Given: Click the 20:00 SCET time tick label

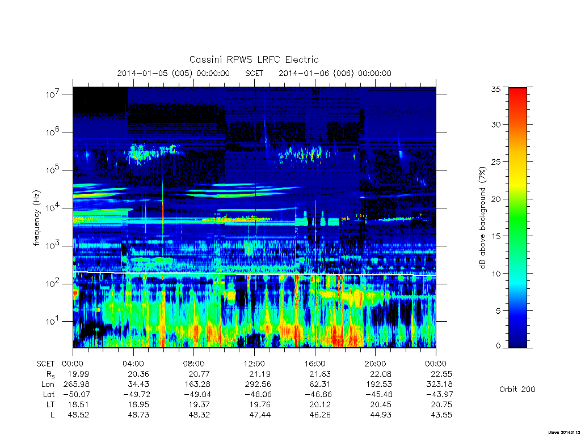Looking at the screenshot, I should click(376, 364).
